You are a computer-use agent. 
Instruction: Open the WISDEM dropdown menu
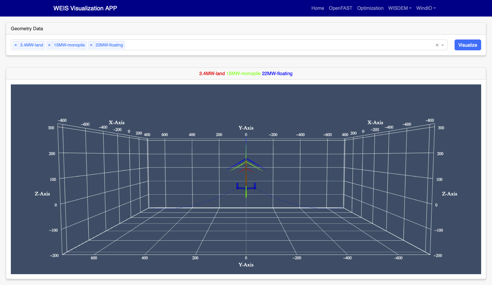click(400, 8)
